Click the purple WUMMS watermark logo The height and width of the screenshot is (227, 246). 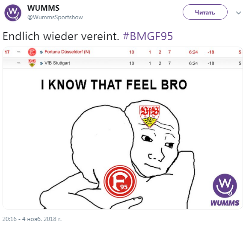coord(225,190)
